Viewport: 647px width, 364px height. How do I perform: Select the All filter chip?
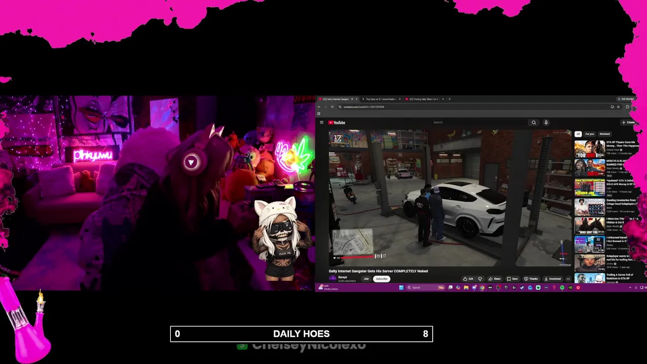tap(578, 134)
